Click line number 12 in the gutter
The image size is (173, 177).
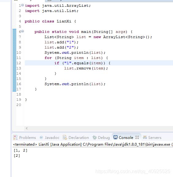tap(19, 63)
